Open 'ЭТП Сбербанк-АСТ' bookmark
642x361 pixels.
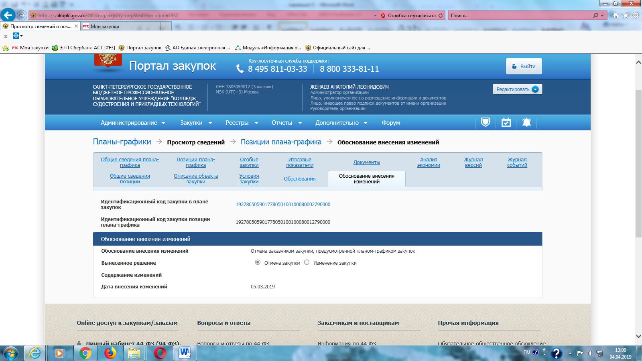(83, 48)
